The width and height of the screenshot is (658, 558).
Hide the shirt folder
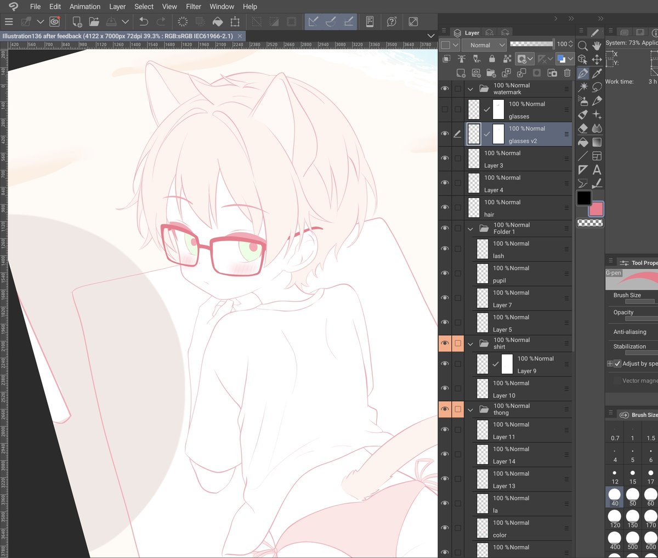445,343
